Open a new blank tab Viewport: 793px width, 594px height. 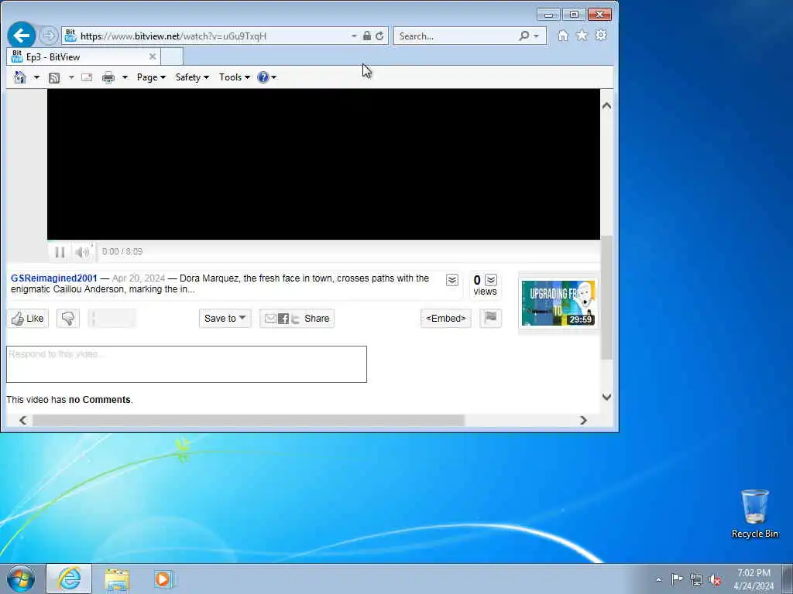[172, 56]
